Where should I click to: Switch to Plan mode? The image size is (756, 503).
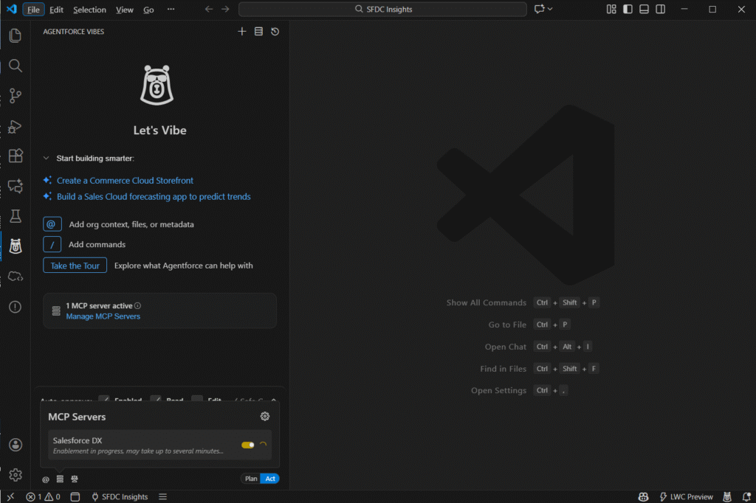(x=251, y=479)
